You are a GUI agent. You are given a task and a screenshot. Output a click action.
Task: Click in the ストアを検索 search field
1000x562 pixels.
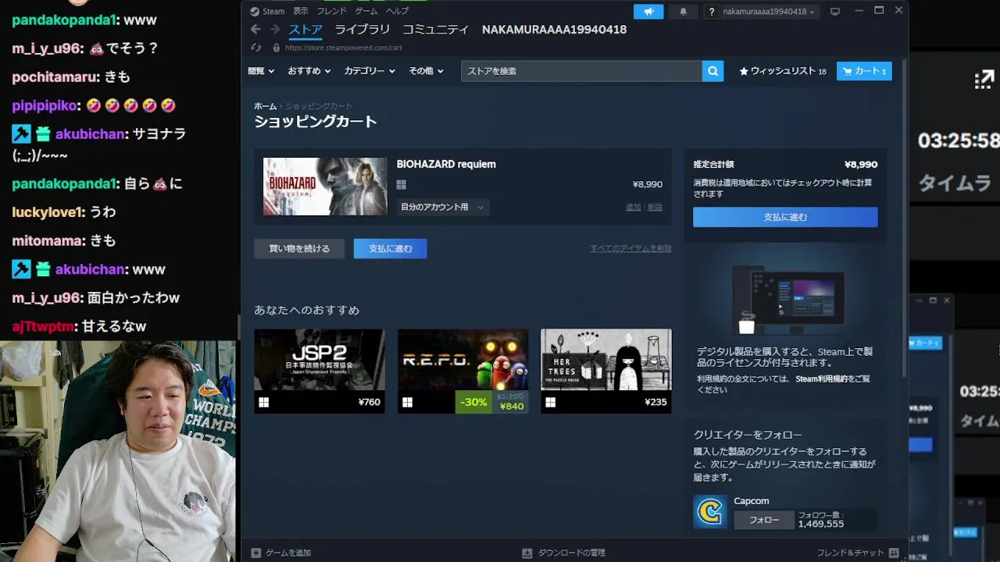pyautogui.click(x=581, y=71)
